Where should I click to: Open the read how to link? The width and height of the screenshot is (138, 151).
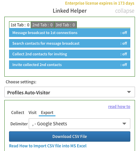pos(119,107)
